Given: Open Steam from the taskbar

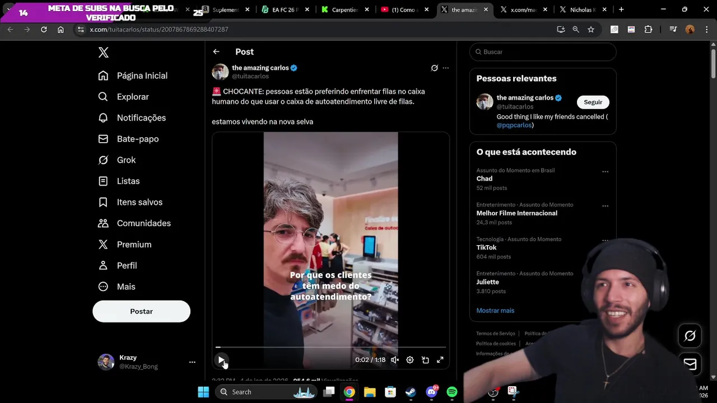Looking at the screenshot, I should click(x=411, y=392).
